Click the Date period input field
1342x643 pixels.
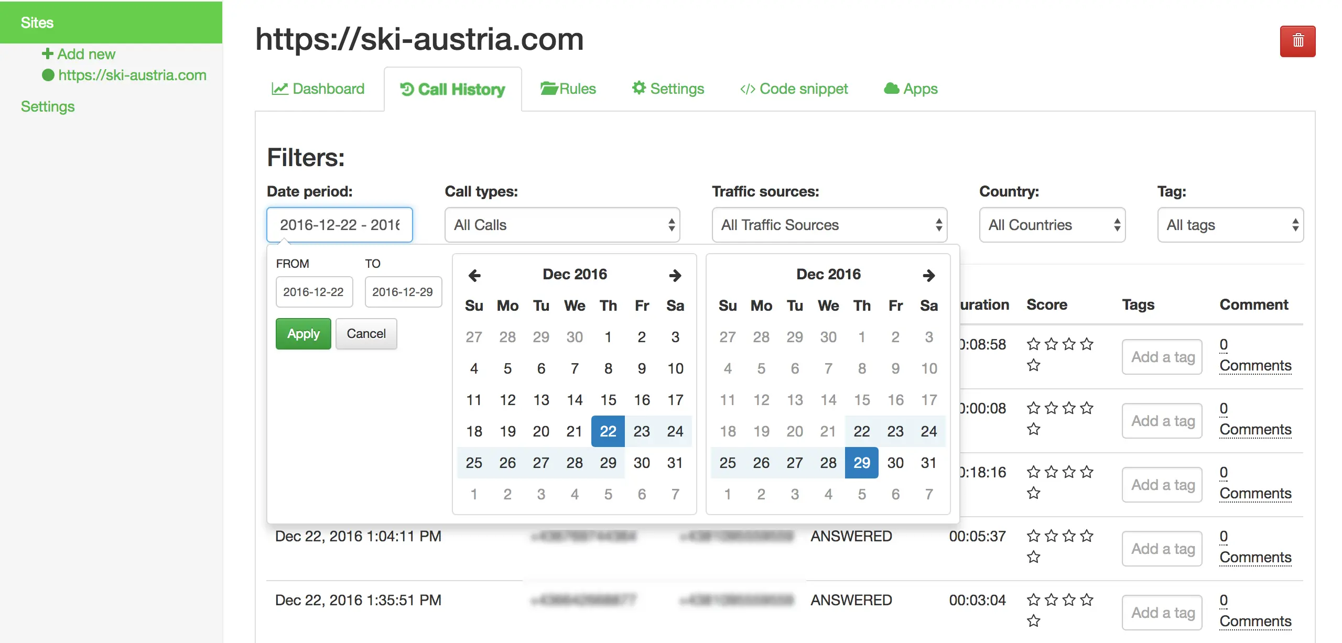pos(340,225)
